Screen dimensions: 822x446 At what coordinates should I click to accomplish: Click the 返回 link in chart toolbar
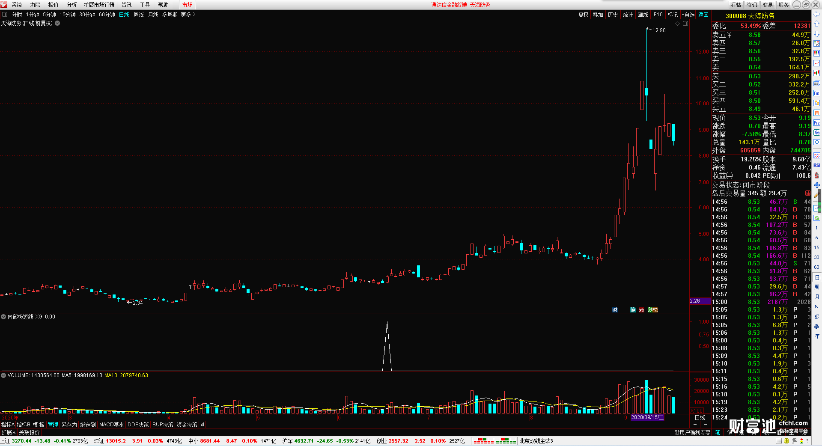(703, 15)
